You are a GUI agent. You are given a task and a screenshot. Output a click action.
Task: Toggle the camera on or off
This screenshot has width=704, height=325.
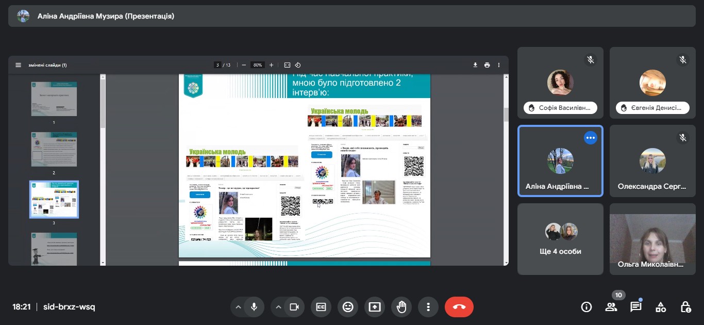pos(294,307)
